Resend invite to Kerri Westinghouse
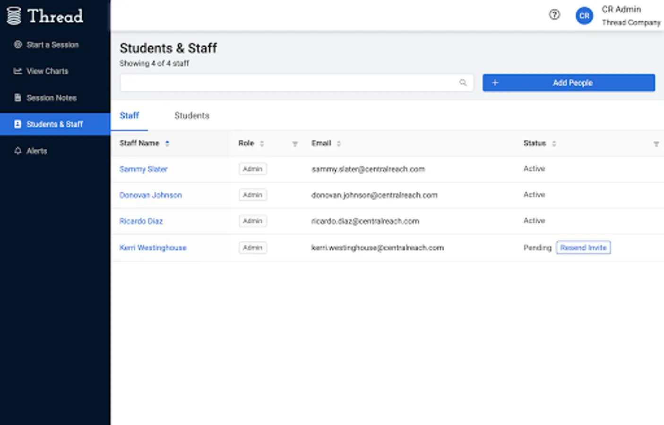 click(583, 247)
